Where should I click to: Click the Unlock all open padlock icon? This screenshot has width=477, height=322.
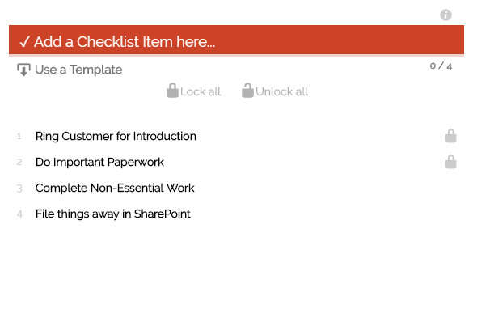[x=247, y=91]
